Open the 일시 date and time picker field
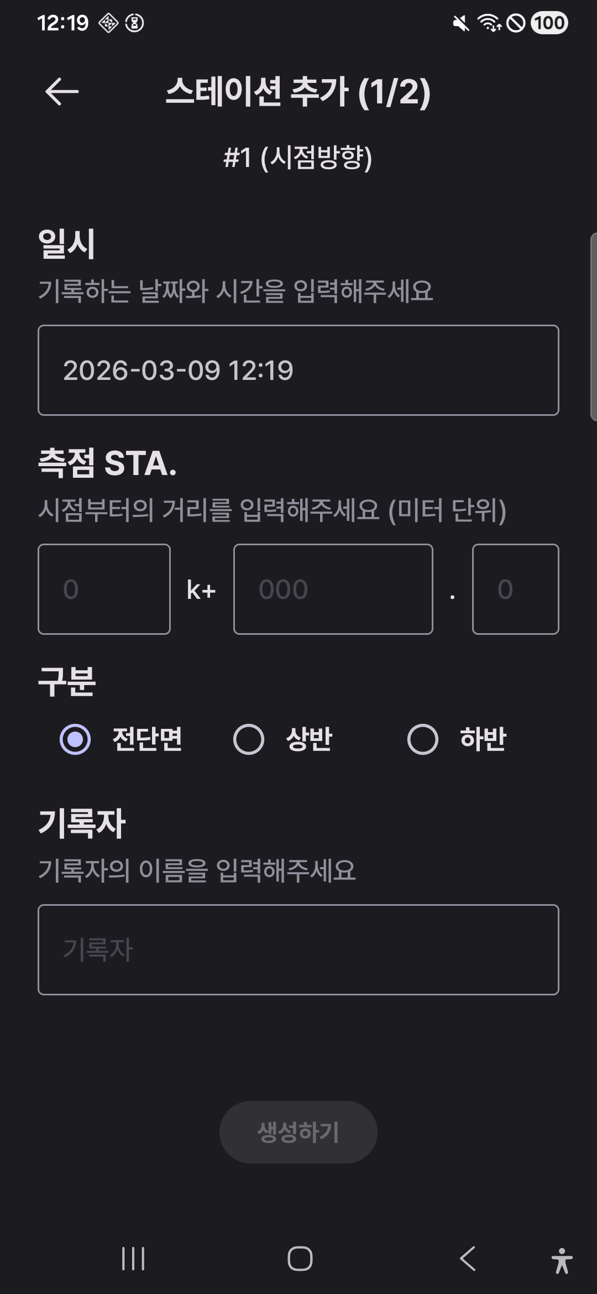 click(298, 370)
